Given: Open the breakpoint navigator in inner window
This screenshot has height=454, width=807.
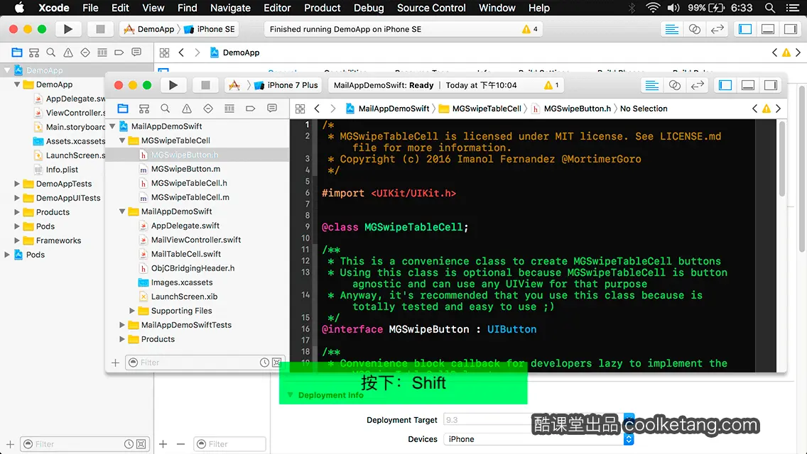Looking at the screenshot, I should click(x=251, y=109).
